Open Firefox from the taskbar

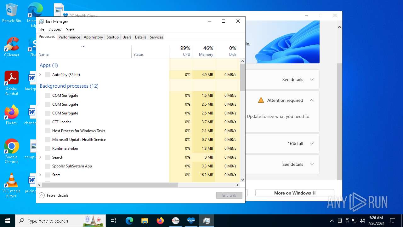pos(160,221)
